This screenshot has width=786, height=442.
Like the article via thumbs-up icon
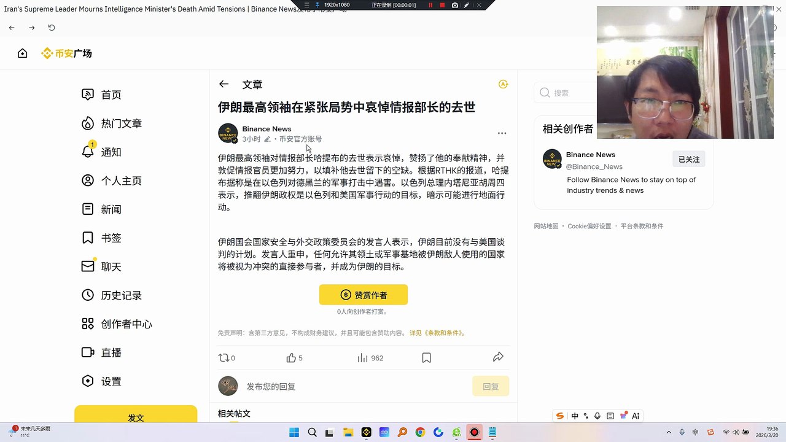(291, 358)
